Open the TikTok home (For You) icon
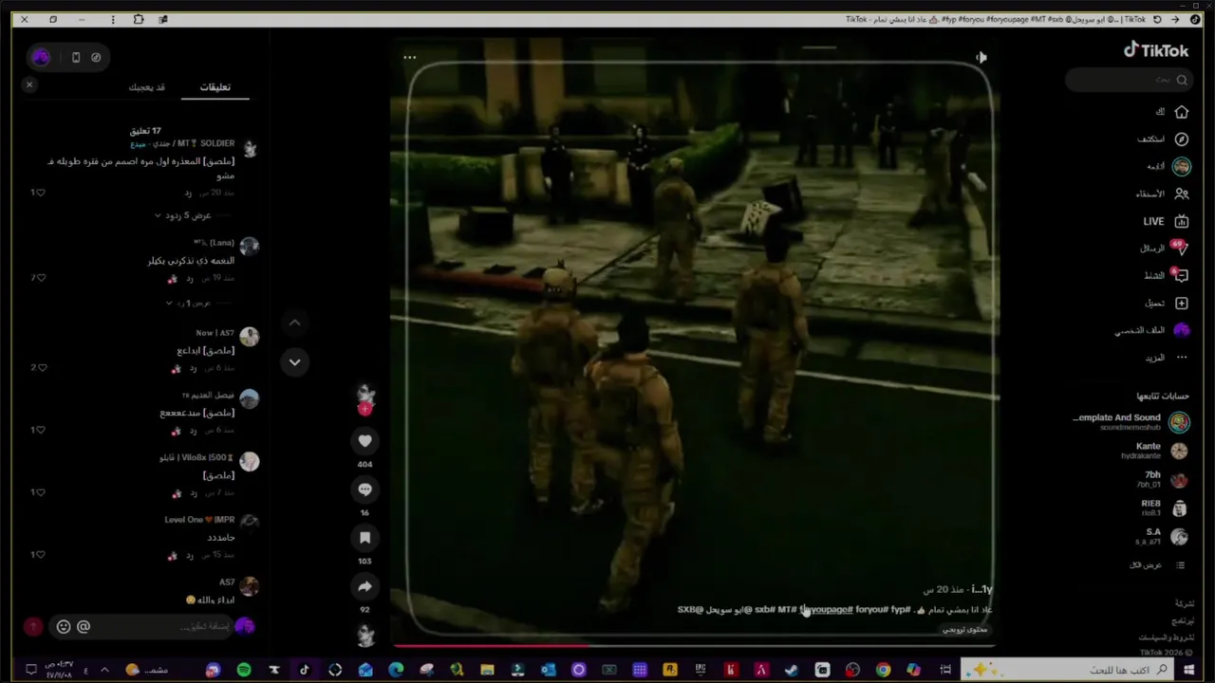This screenshot has width=1215, height=683. click(x=1181, y=112)
